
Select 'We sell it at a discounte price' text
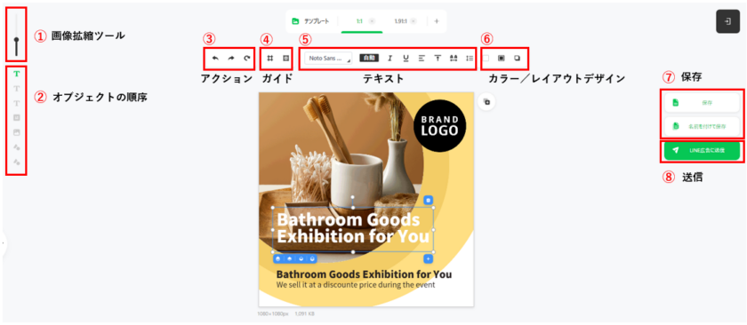point(356,285)
